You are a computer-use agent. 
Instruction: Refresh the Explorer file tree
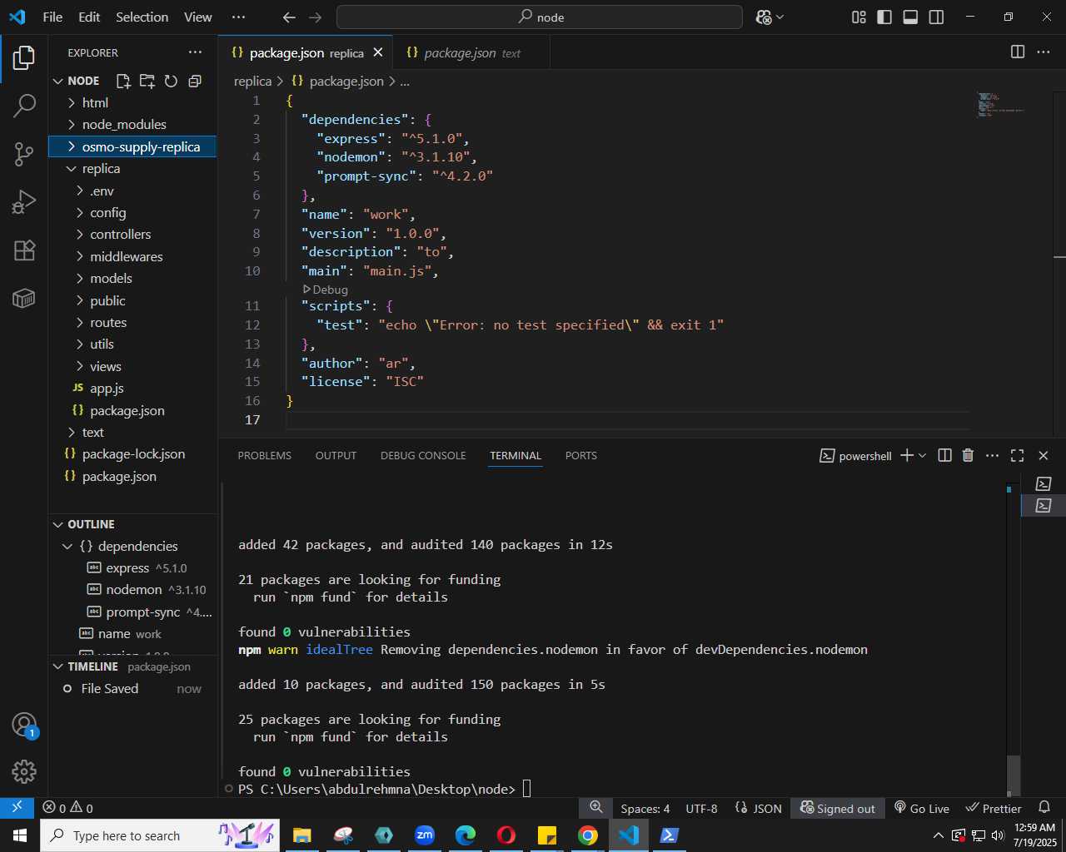(x=171, y=81)
